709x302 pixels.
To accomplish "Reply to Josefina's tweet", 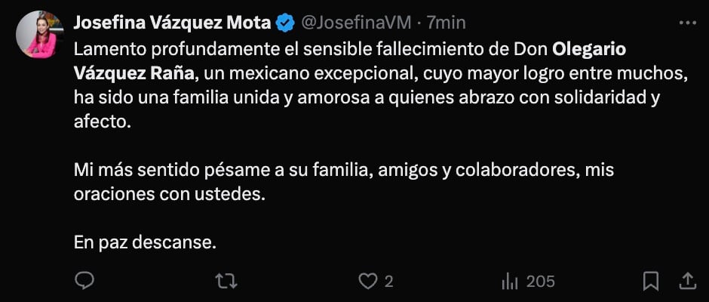I will pos(84,282).
